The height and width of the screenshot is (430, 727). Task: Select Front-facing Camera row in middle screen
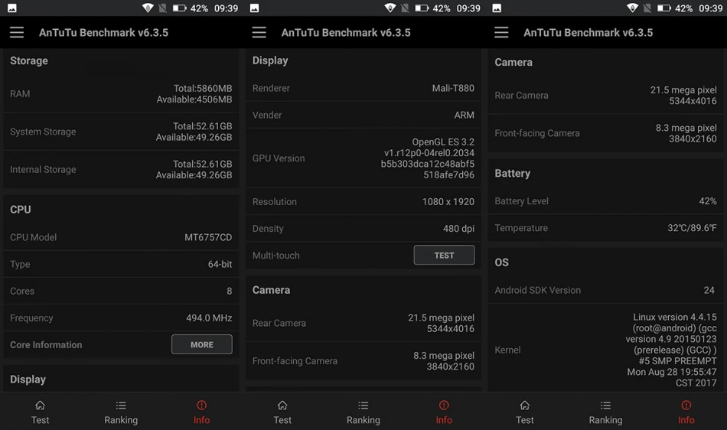[x=363, y=361]
